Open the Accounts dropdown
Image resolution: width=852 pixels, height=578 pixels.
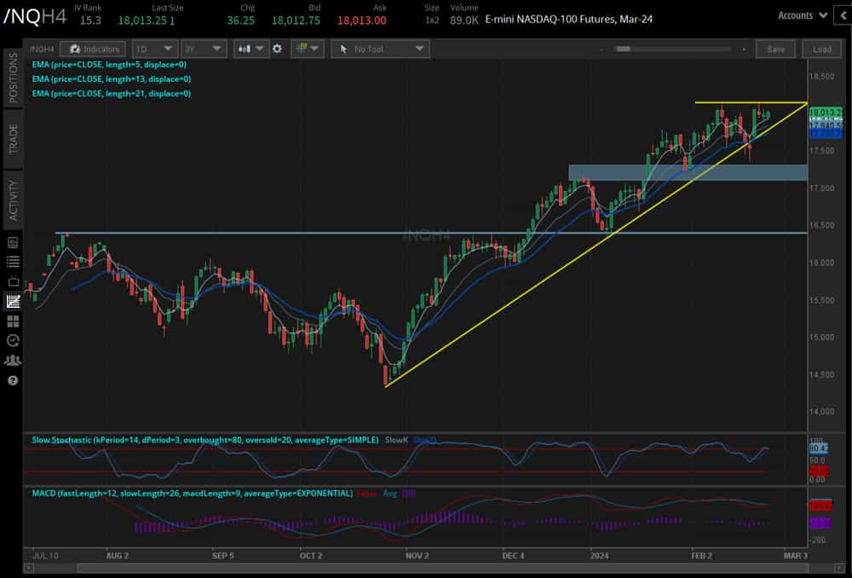[801, 14]
